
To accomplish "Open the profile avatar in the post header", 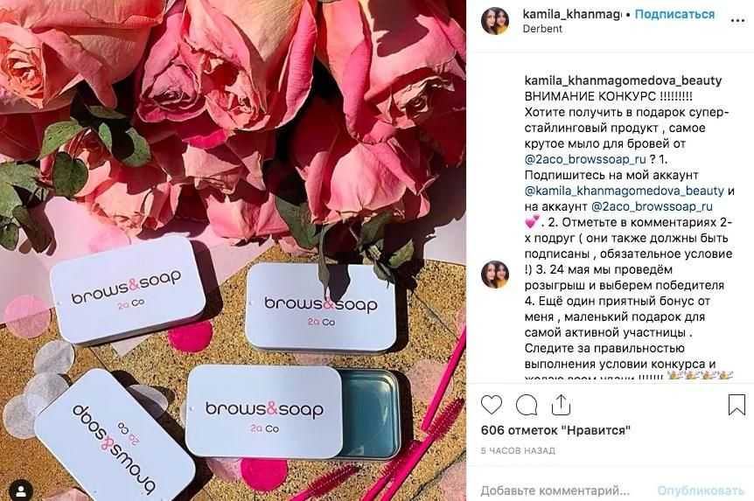I will (x=495, y=21).
